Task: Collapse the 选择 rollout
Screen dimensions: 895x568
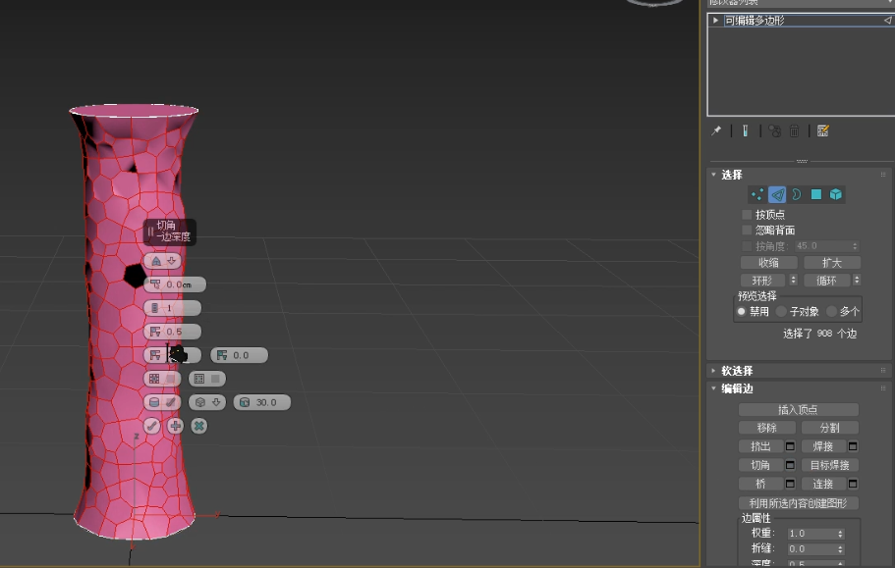Action: tap(714, 175)
